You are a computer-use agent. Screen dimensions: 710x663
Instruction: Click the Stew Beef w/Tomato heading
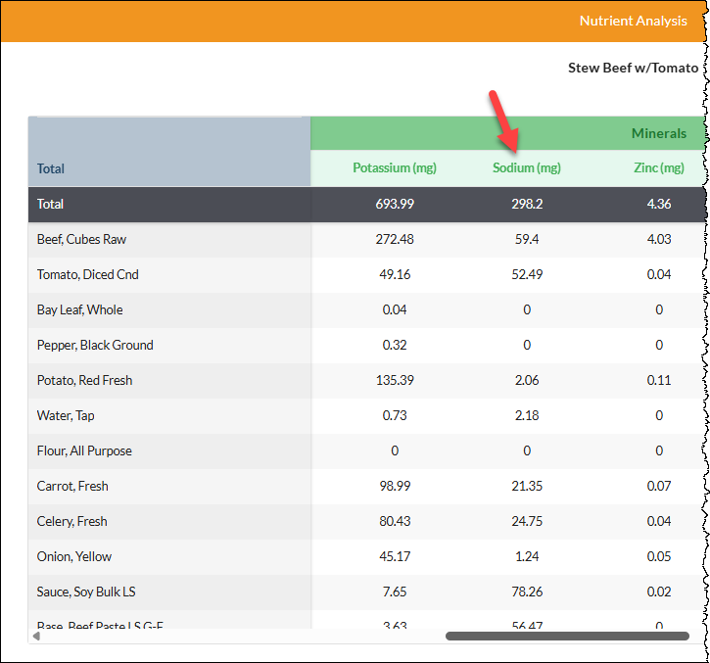click(x=633, y=68)
